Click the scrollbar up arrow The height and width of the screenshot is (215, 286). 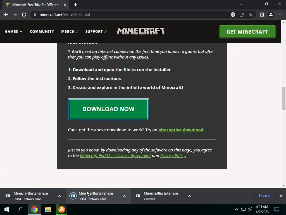click(283, 22)
